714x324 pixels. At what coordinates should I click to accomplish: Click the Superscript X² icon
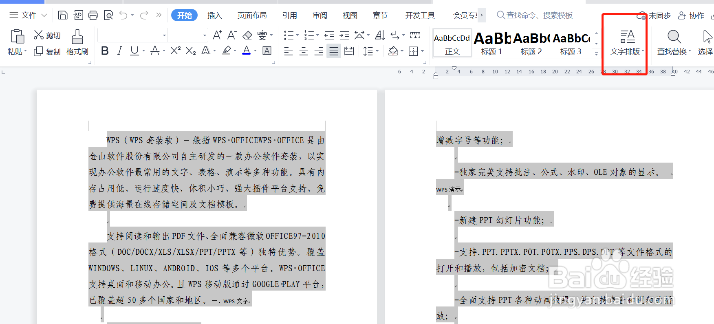[175, 51]
